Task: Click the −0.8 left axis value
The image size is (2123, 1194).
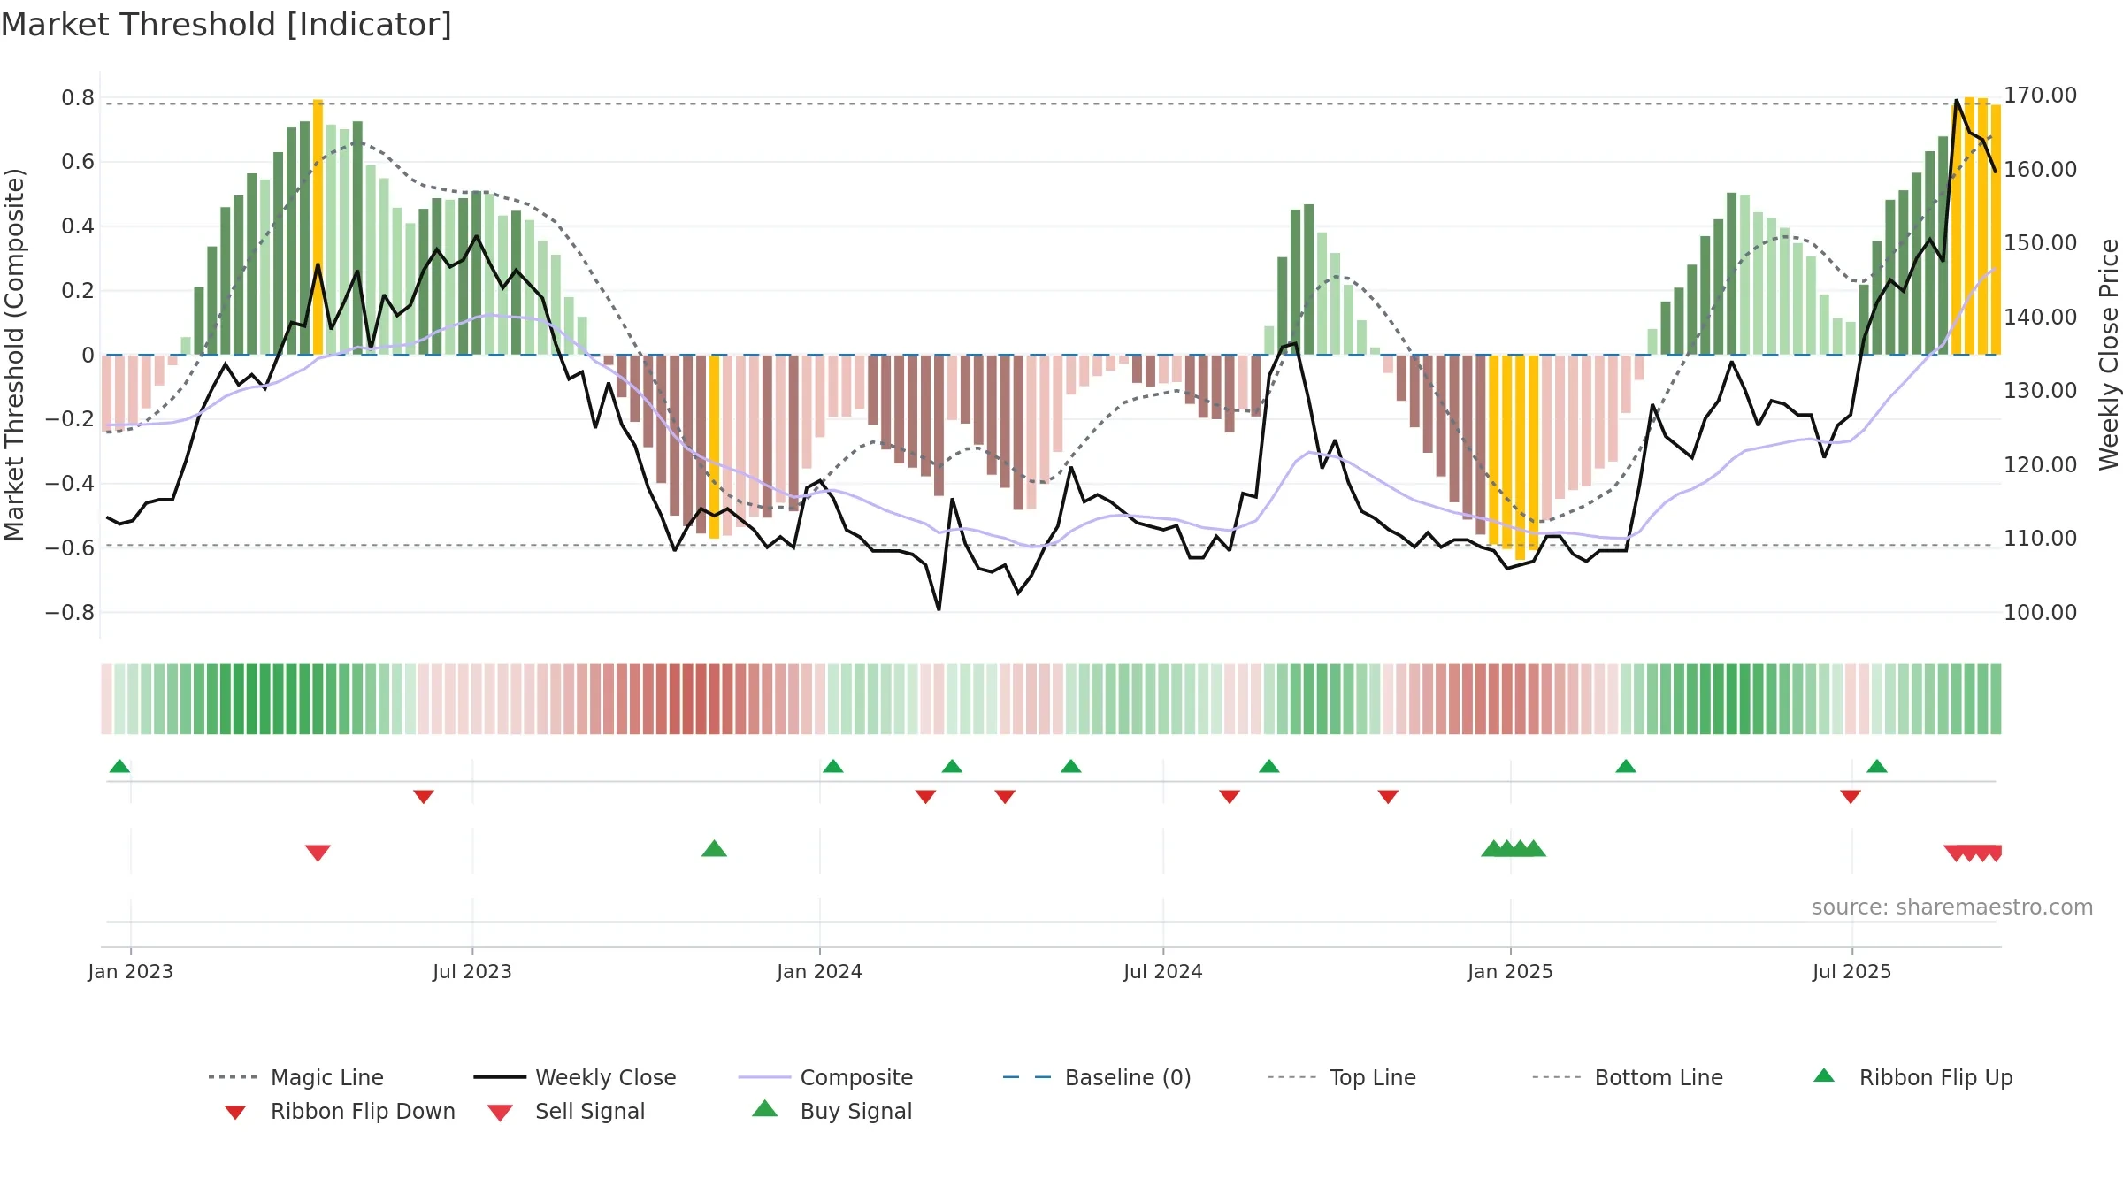Action: click(x=70, y=613)
